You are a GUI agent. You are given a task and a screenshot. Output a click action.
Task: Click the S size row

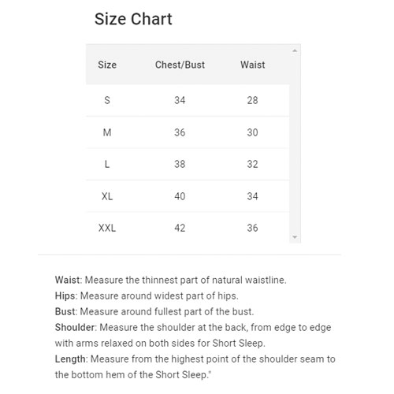click(x=188, y=100)
